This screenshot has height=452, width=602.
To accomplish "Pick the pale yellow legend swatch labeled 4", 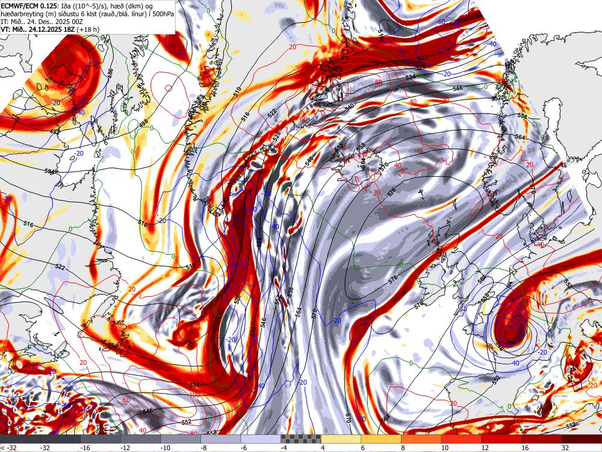I will pos(341,439).
